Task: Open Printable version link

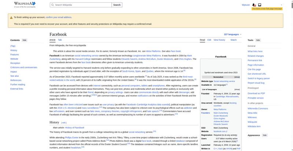Action: pos(256,98)
